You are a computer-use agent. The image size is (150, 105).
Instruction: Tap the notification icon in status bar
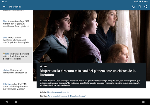point(3,1)
